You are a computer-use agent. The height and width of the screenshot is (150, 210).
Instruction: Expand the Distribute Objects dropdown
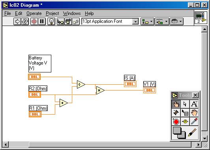point(162,22)
